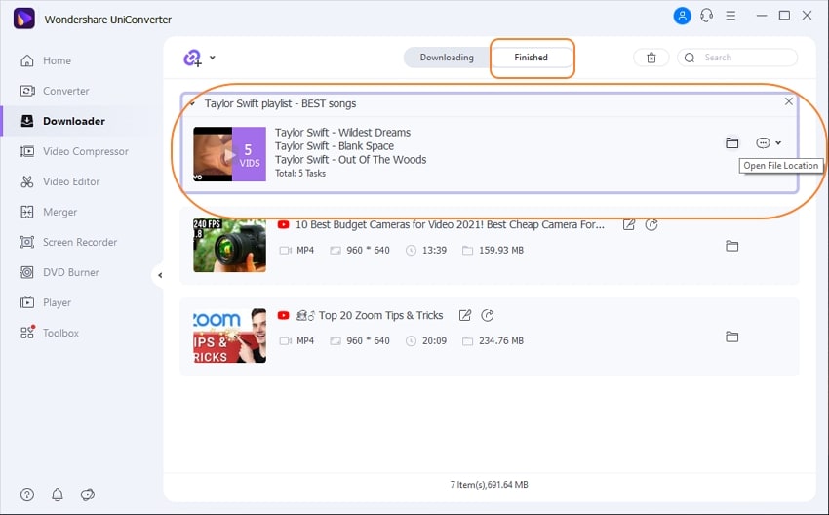Collapse the Taylor Swift playlist group

(x=192, y=103)
